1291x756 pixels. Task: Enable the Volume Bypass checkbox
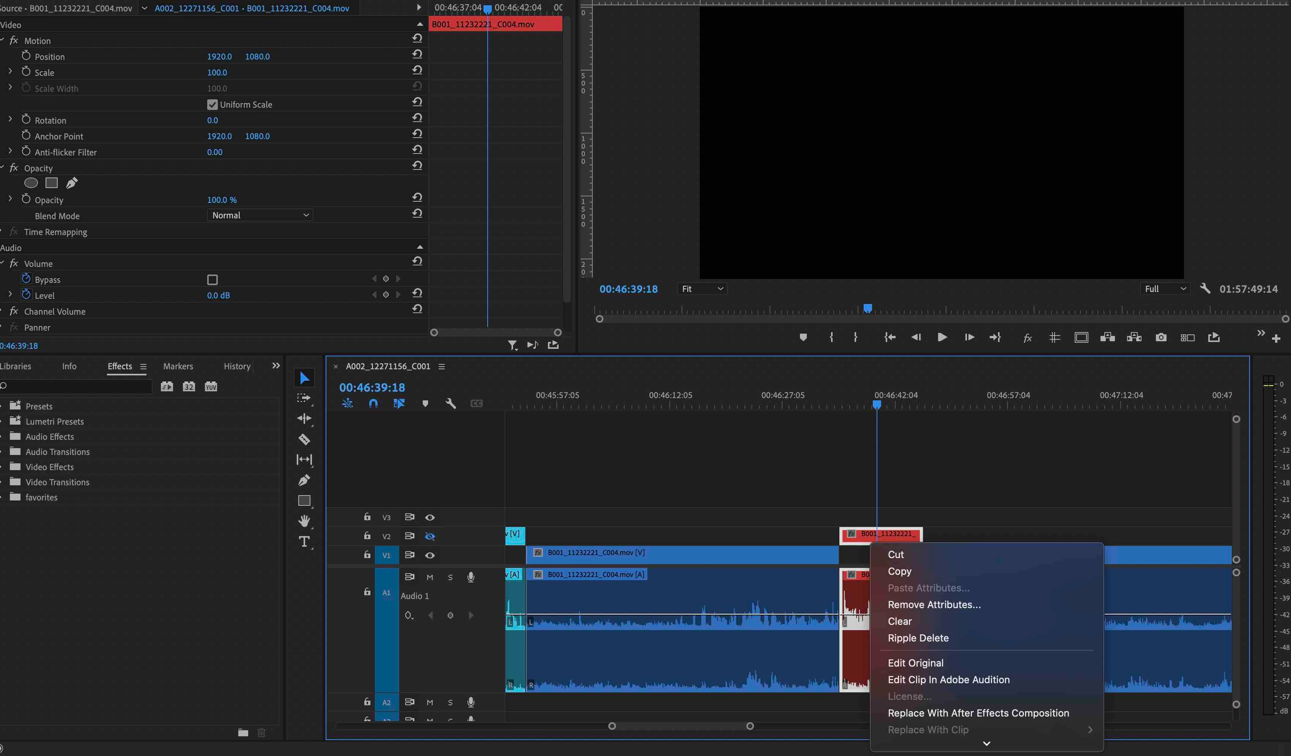212,279
